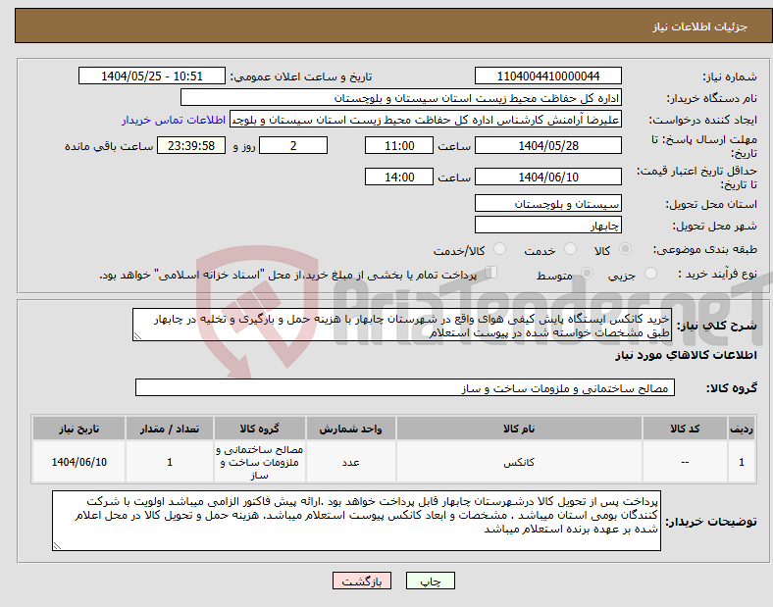Click the ساعت باقی مانده label
Screen dimensions: 773x607
click(x=109, y=146)
